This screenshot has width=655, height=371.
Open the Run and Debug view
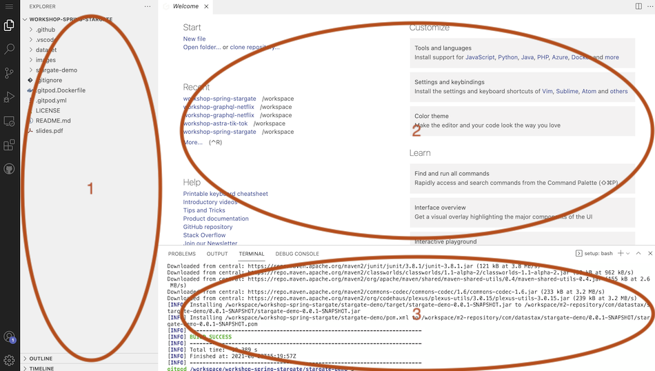point(9,97)
